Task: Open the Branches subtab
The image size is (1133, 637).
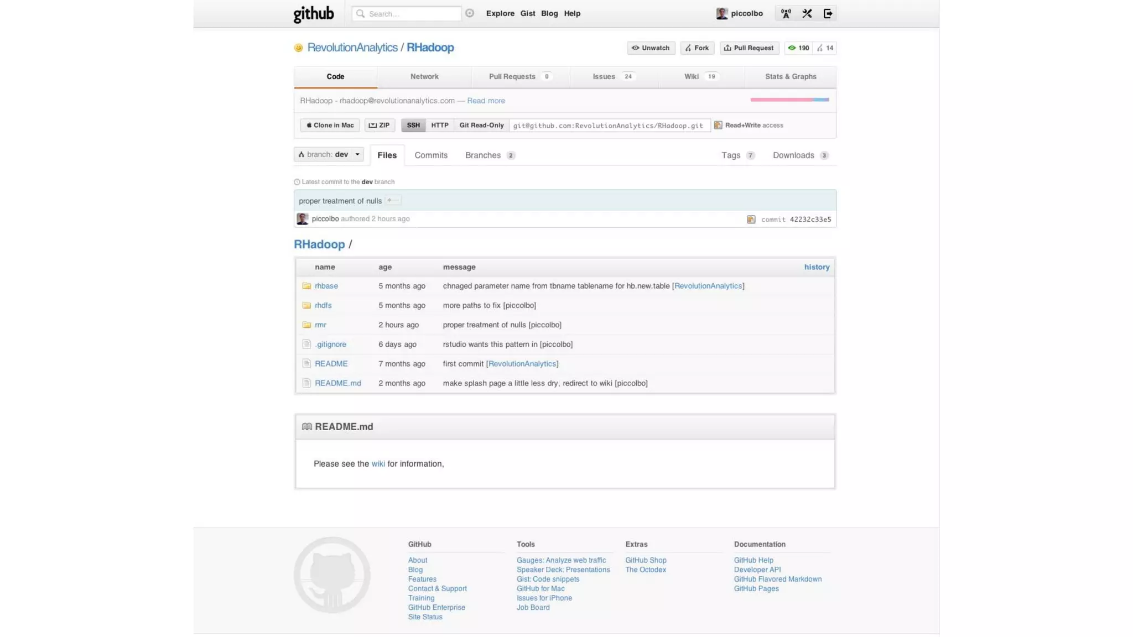Action: [x=490, y=155]
